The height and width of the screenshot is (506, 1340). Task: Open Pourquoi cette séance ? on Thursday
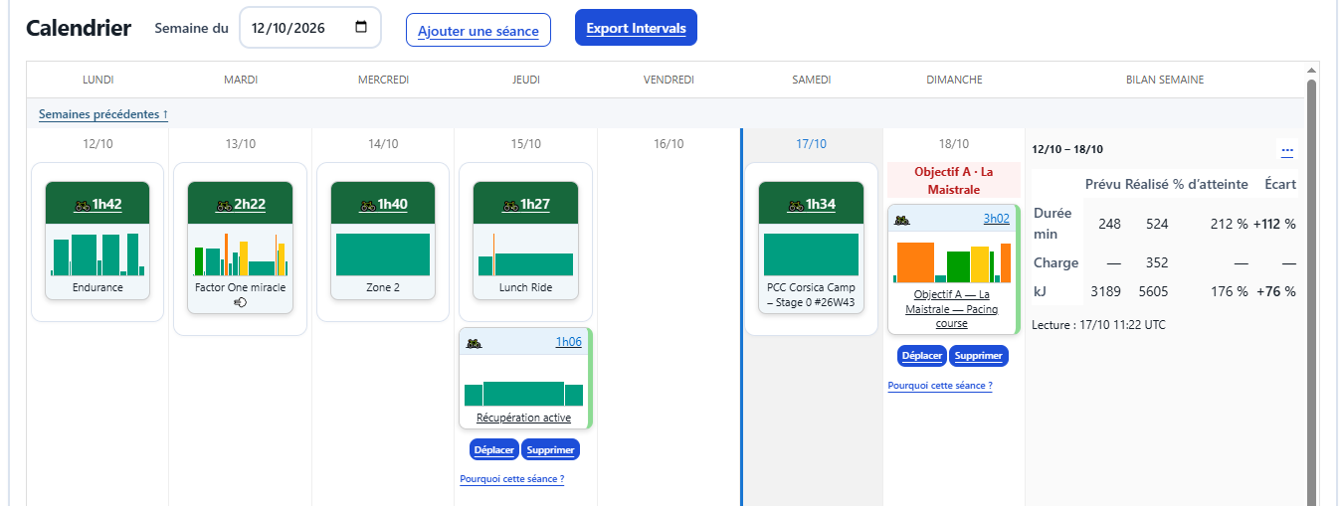point(512,479)
